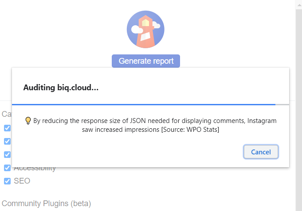The image size is (302, 211).
Task: Click the blue audit progress bar
Action: pyautogui.click(x=144, y=104)
